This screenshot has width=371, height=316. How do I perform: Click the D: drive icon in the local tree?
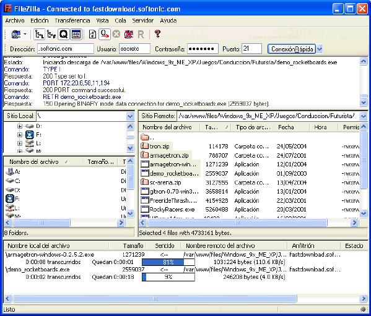pyautogui.click(x=30, y=126)
